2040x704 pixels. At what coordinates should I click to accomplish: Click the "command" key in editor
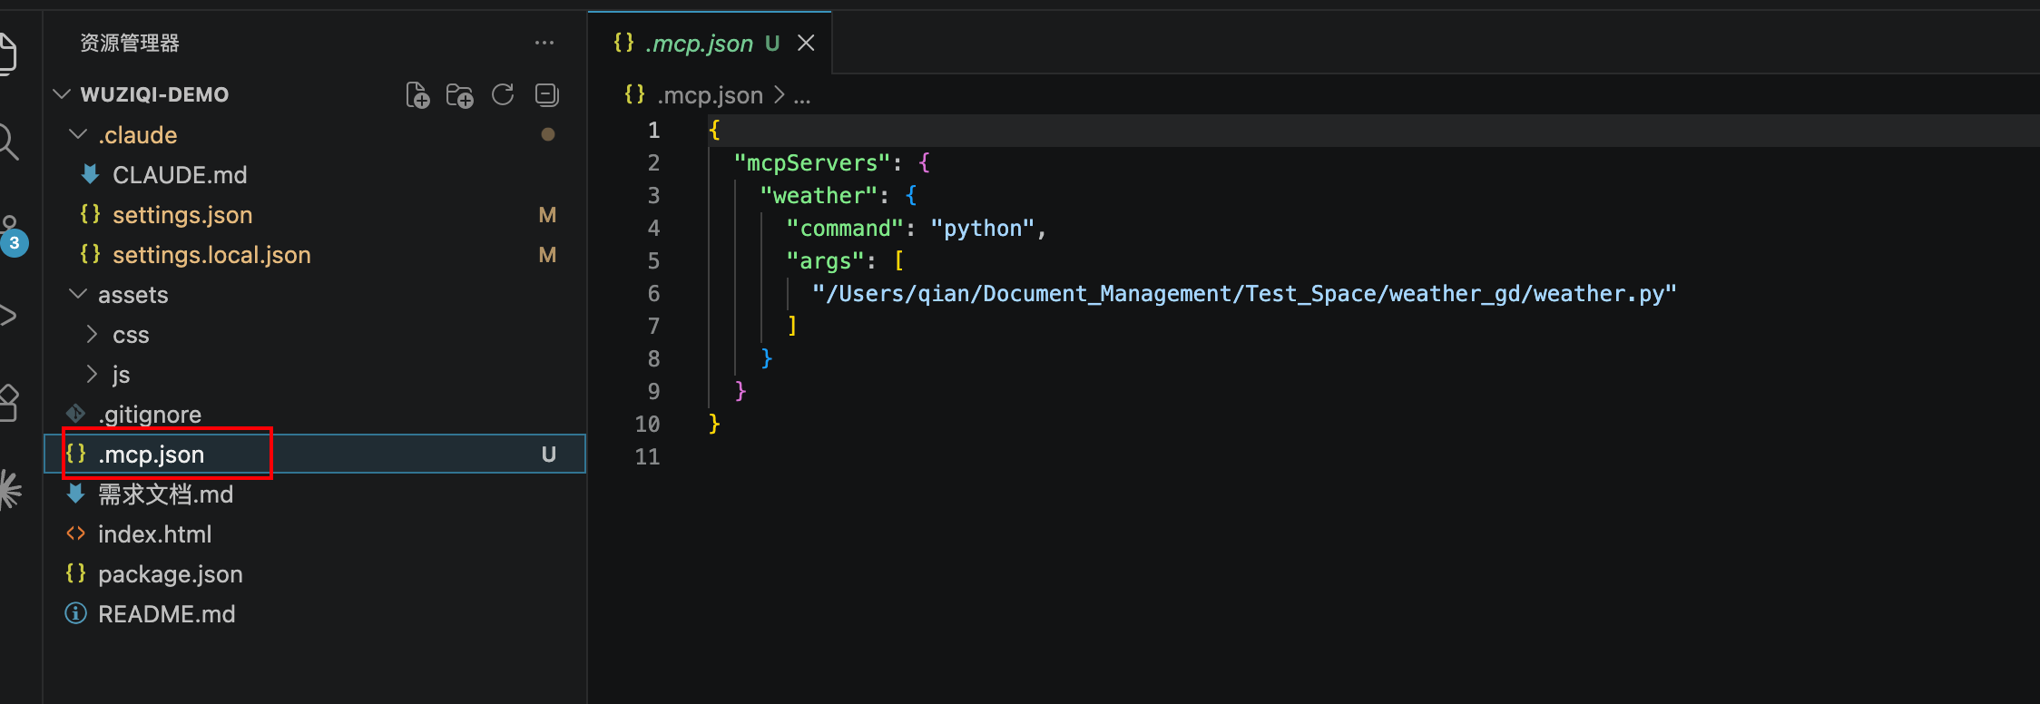click(x=845, y=228)
